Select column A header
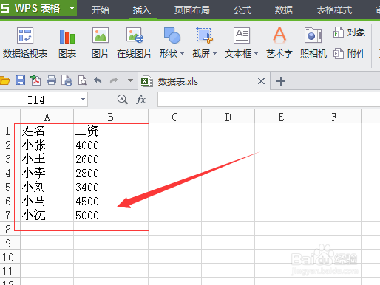380x285 pixels. coord(47,117)
